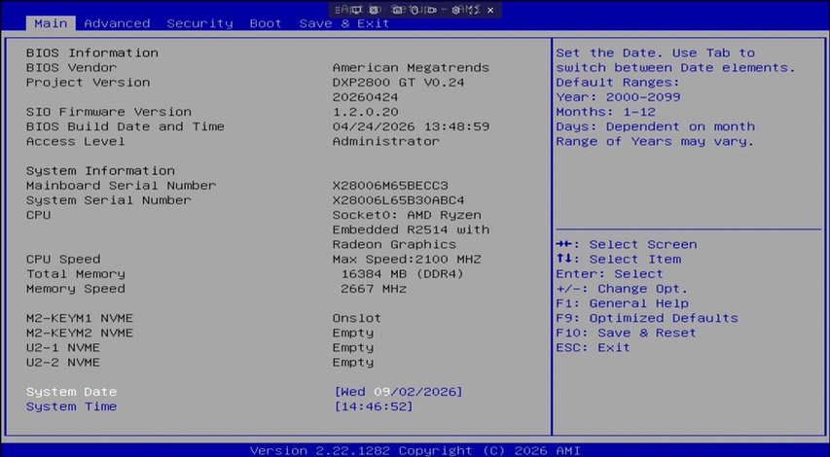Toggle the fullscreen arrows icon in the overlay toolbar

(474, 10)
